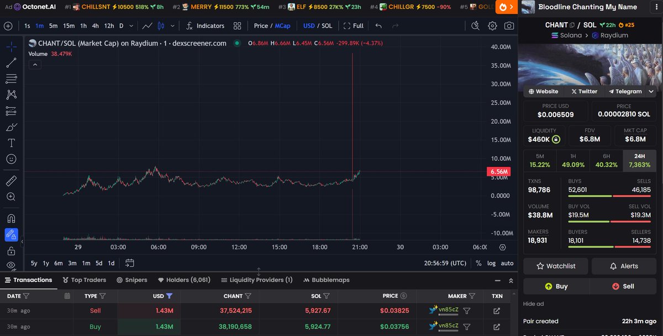Image resolution: width=663 pixels, height=336 pixels.
Task: Toggle log scale on chart
Action: click(491, 263)
